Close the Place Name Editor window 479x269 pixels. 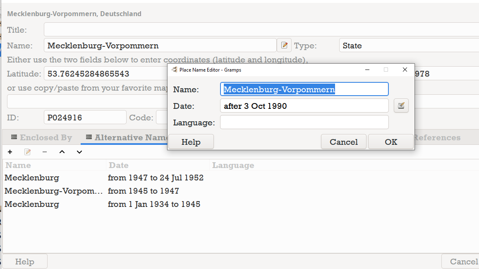tap(405, 70)
